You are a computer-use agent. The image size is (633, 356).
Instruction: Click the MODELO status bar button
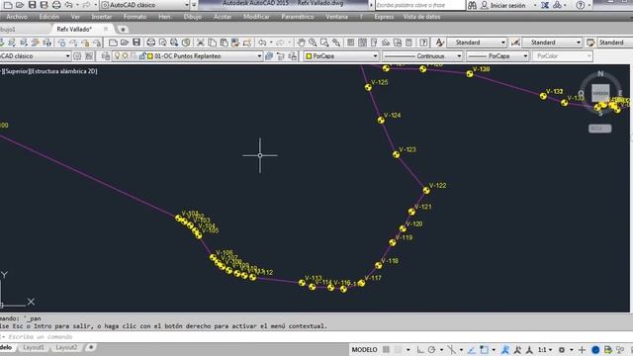pos(364,349)
